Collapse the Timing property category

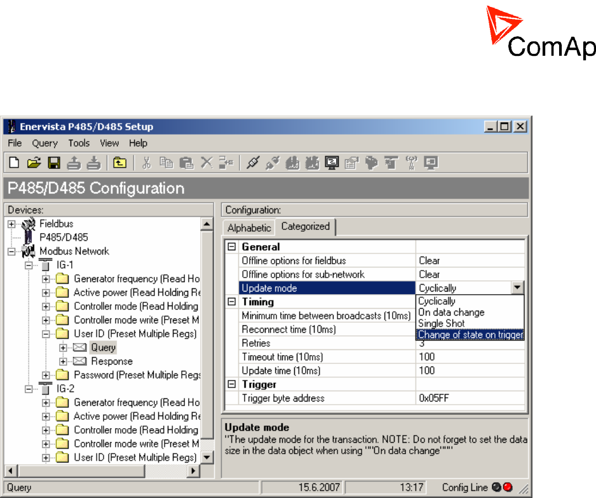[231, 302]
